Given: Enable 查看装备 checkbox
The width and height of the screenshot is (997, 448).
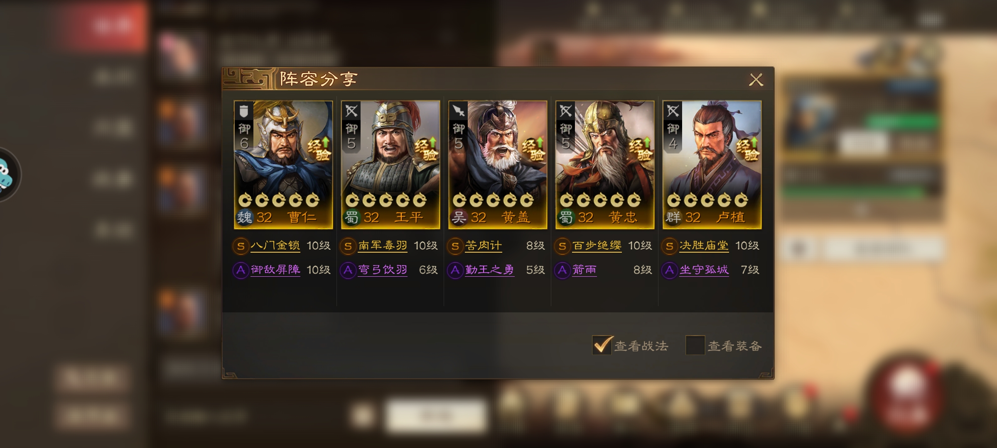Looking at the screenshot, I should tap(695, 345).
